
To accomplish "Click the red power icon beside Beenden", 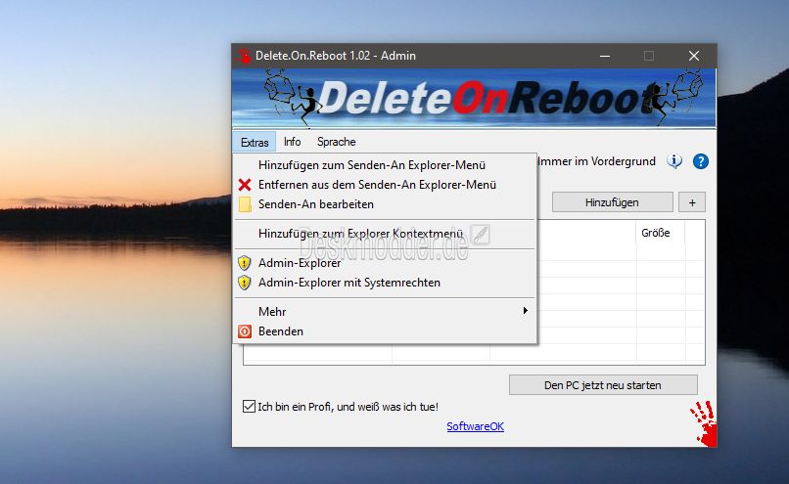I will (245, 331).
